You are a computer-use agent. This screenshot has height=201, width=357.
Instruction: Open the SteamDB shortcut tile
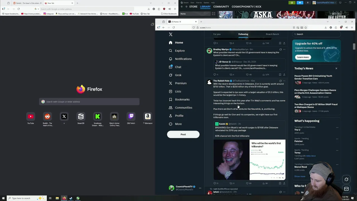point(81,118)
